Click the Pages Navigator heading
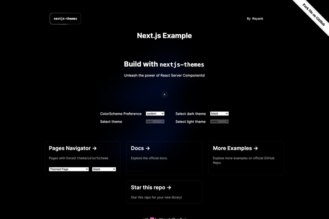Image resolution: width=329 pixels, height=219 pixels. pos(73,148)
